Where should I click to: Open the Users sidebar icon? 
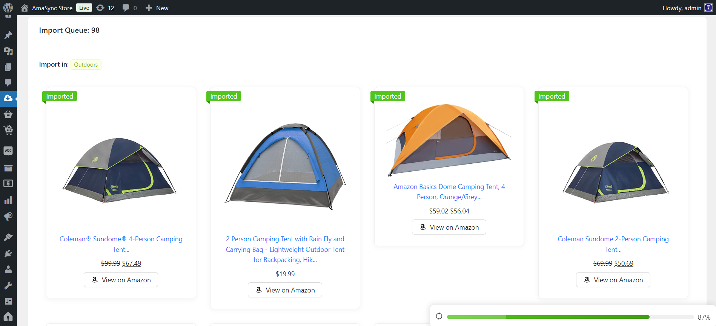pos(8,270)
